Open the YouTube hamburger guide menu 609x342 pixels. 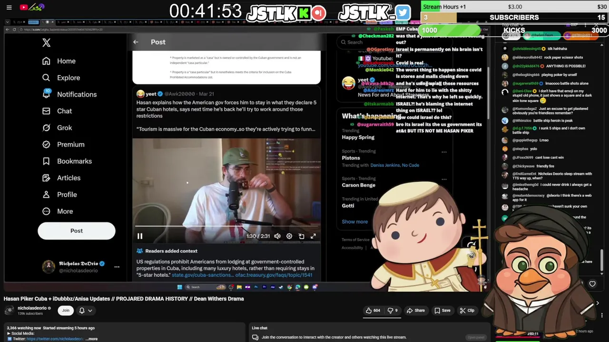click(x=9, y=7)
